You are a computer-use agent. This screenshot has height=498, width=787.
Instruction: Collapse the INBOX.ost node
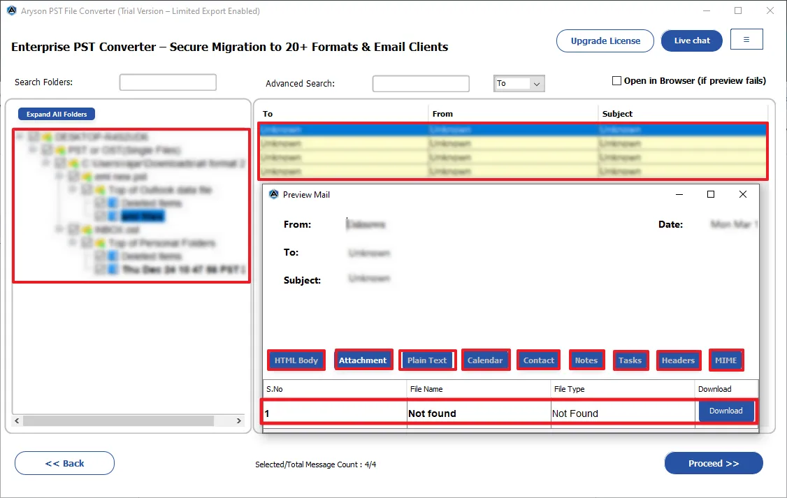tap(59, 229)
